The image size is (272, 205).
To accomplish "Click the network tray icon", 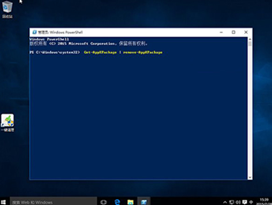I will 231,202.
